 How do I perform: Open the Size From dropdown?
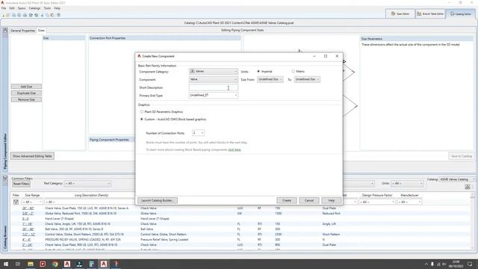[x=270, y=79]
